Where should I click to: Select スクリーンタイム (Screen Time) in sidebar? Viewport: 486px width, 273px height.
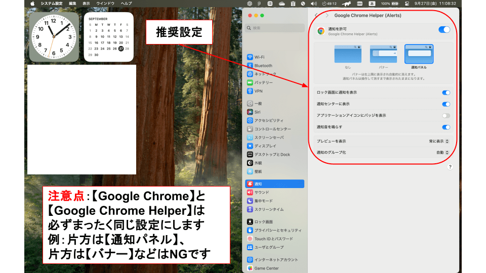(268, 209)
